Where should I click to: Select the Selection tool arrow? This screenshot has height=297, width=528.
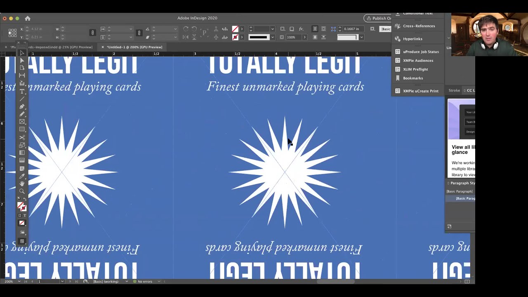click(22, 53)
